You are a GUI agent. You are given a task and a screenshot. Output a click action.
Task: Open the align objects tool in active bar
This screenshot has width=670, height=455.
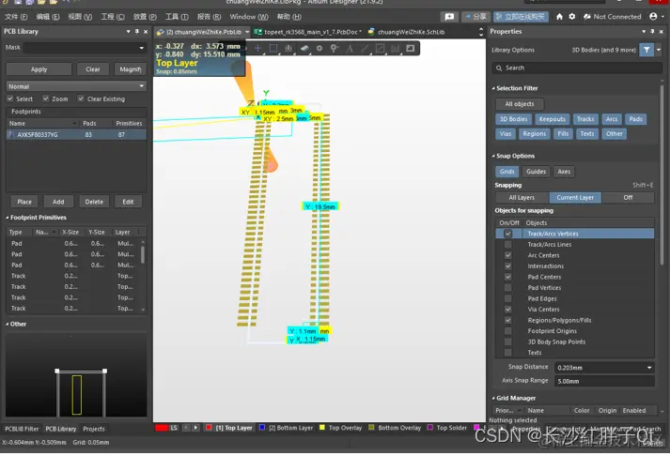pos(288,48)
